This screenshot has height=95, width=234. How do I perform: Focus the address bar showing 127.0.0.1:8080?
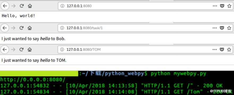145,6
